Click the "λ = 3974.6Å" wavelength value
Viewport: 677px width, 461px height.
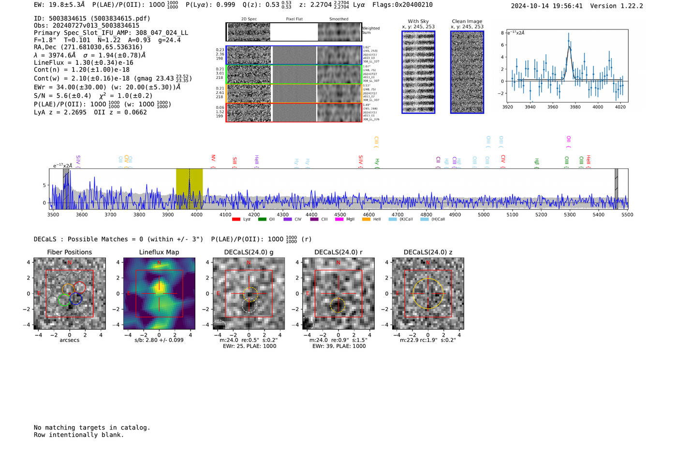click(55, 55)
